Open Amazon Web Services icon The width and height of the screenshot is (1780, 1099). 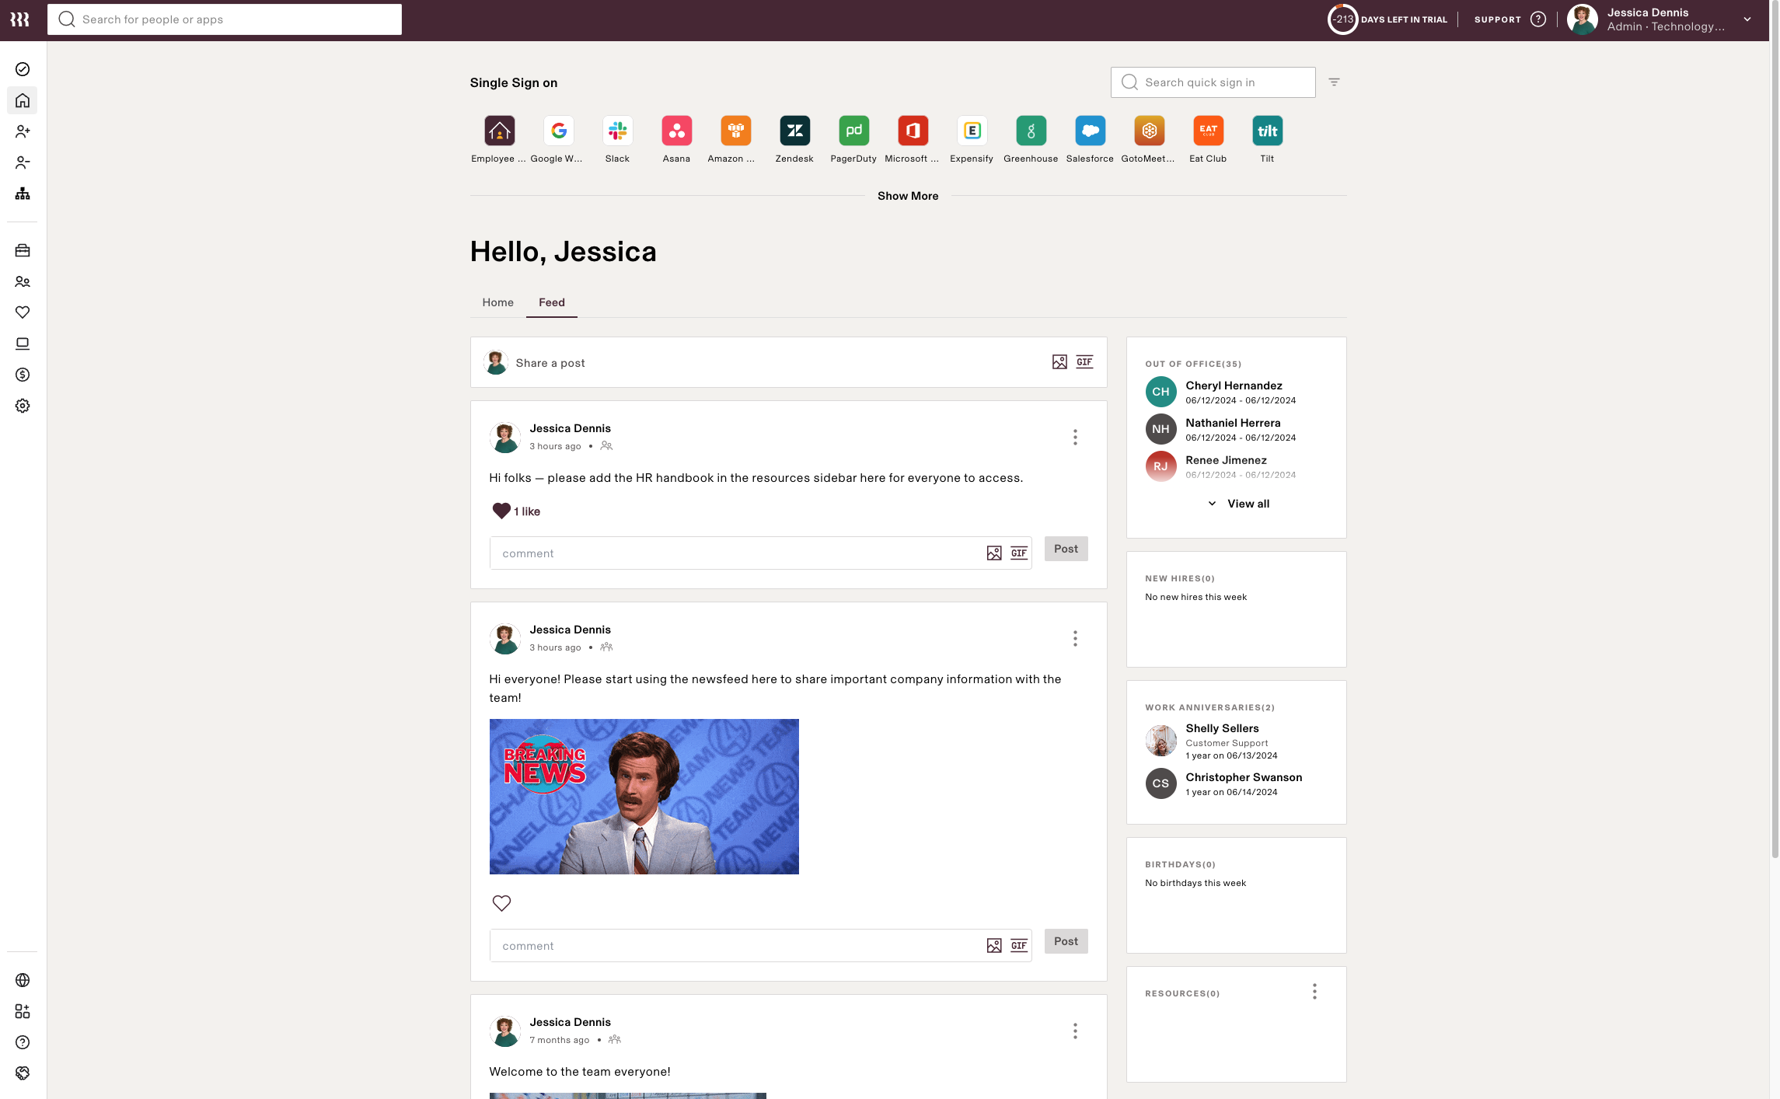(735, 131)
